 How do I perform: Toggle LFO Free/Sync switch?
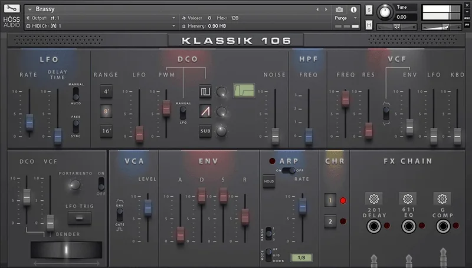(x=76, y=126)
